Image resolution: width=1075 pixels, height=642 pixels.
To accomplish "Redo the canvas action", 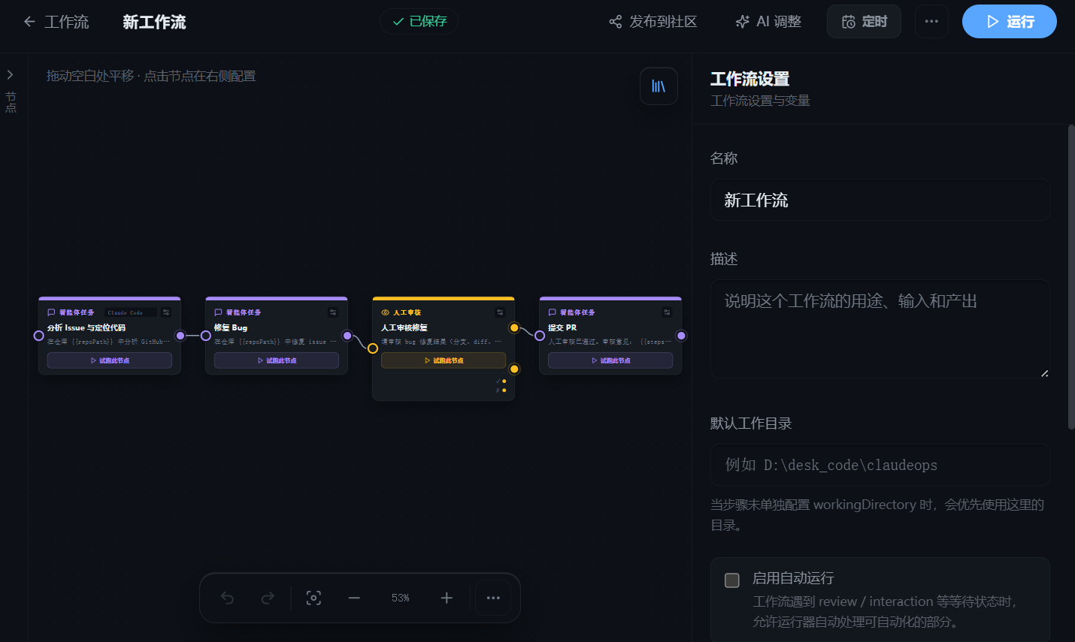I will click(x=268, y=598).
